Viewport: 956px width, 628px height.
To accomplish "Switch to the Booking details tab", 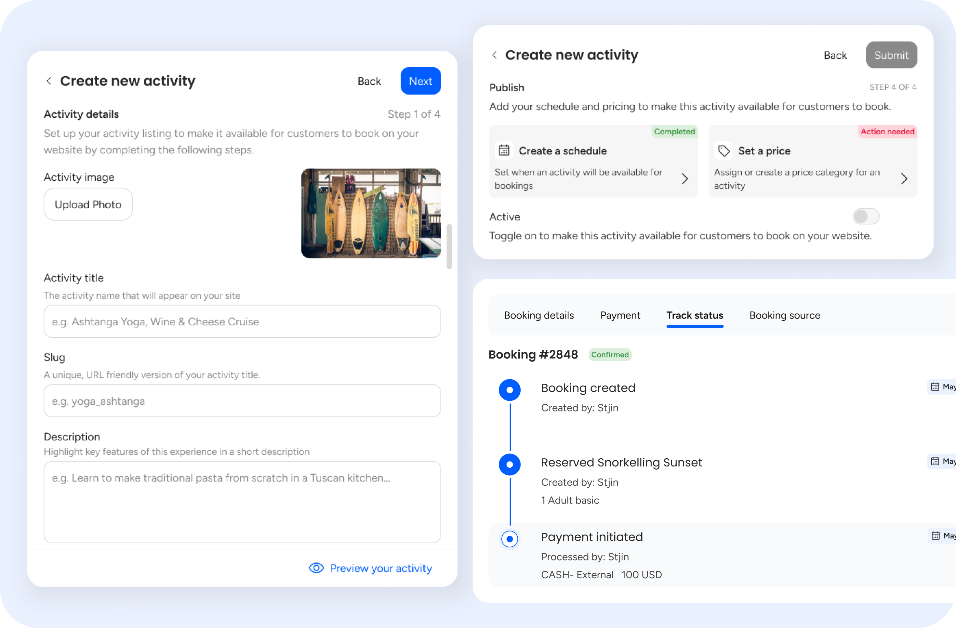I will 539,315.
